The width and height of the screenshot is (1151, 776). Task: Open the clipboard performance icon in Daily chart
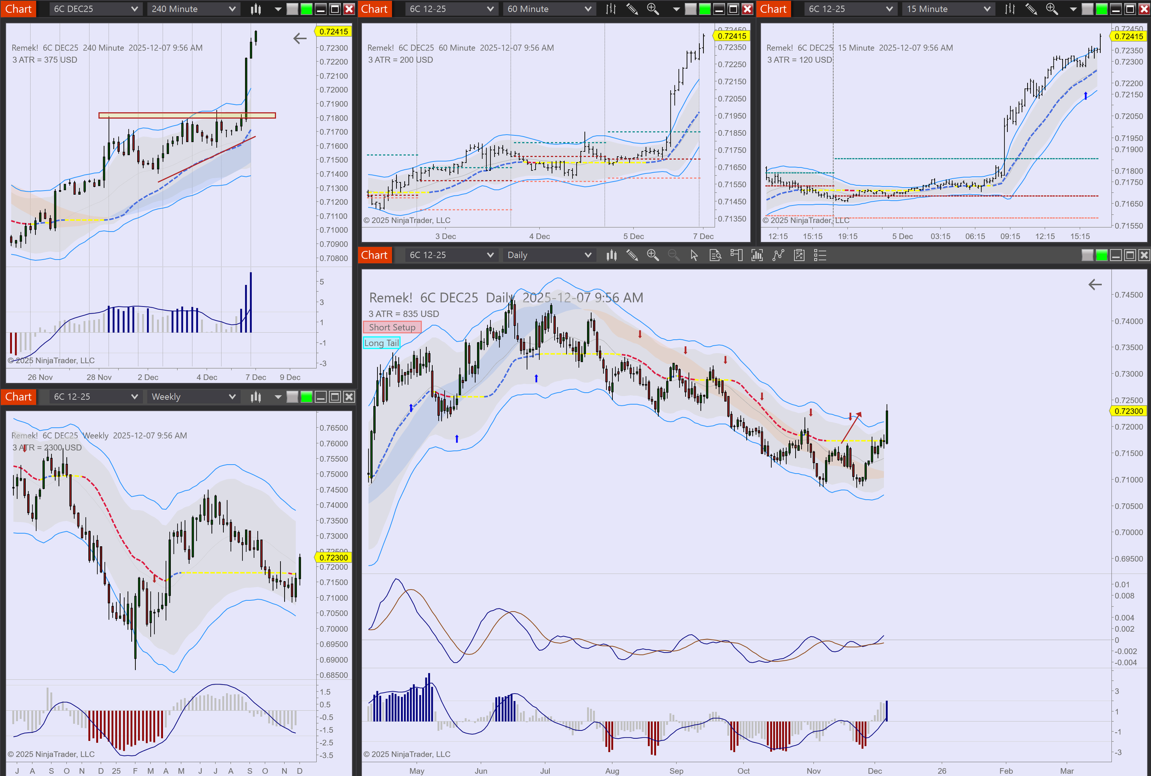point(799,255)
